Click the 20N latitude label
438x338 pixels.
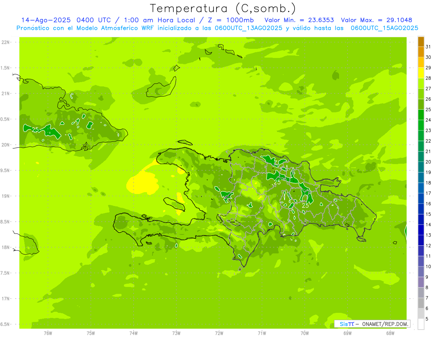[x=5, y=145]
